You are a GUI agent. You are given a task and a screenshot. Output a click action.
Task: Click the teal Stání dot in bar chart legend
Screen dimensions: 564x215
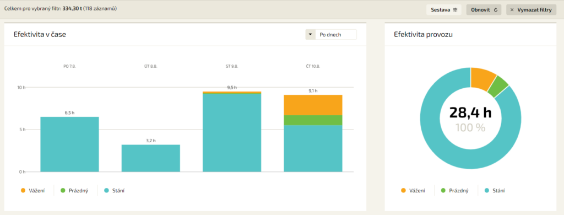[106, 191]
